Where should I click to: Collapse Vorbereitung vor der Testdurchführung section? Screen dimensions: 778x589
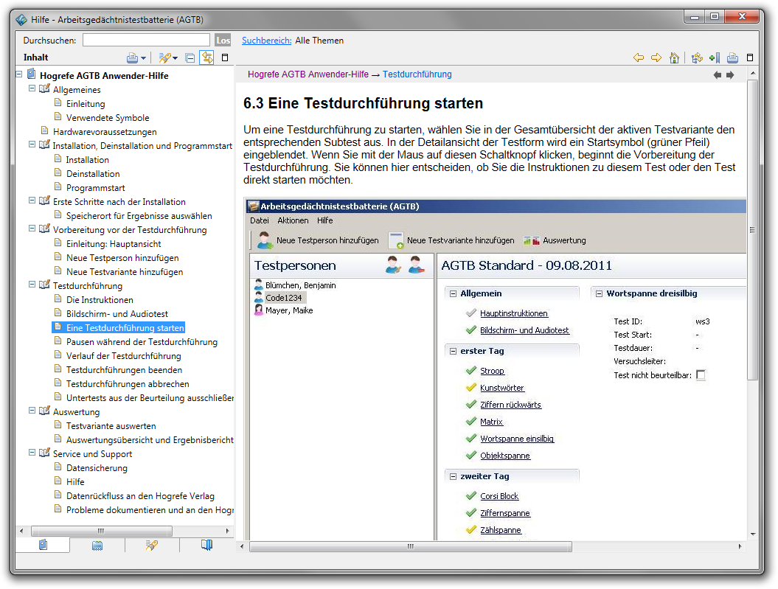coord(32,229)
